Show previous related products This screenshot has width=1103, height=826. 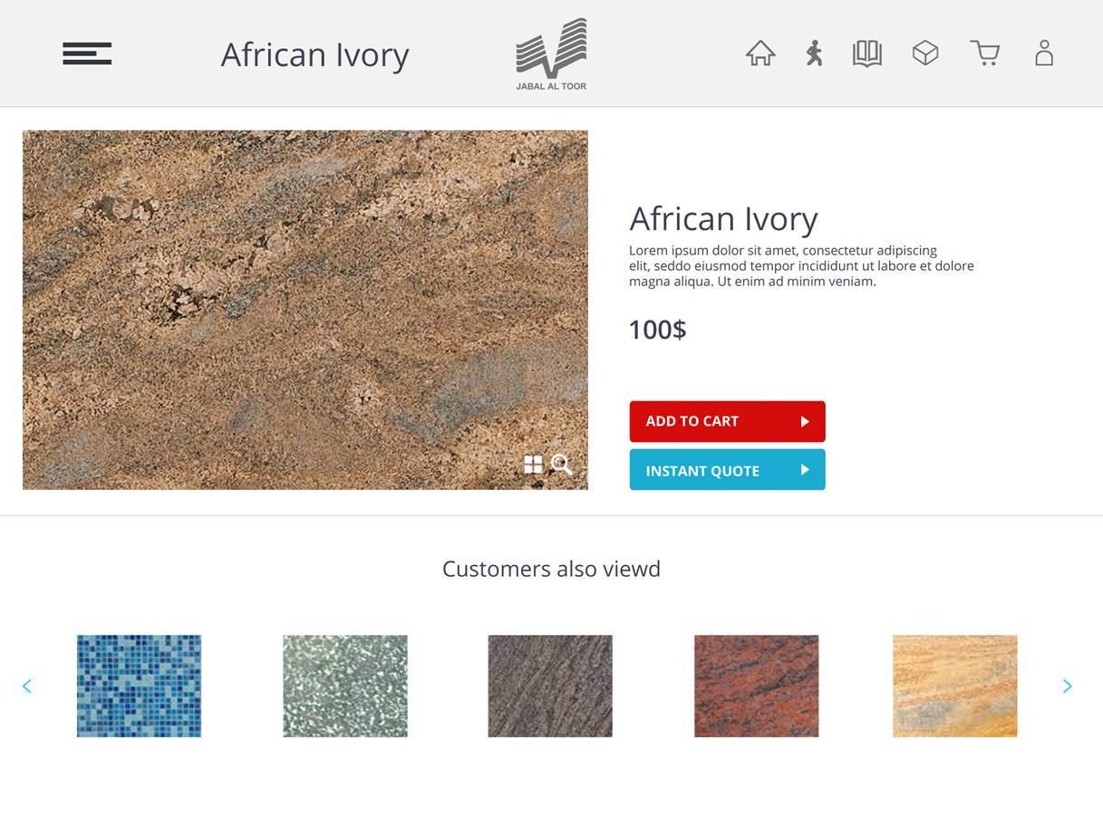click(x=27, y=687)
